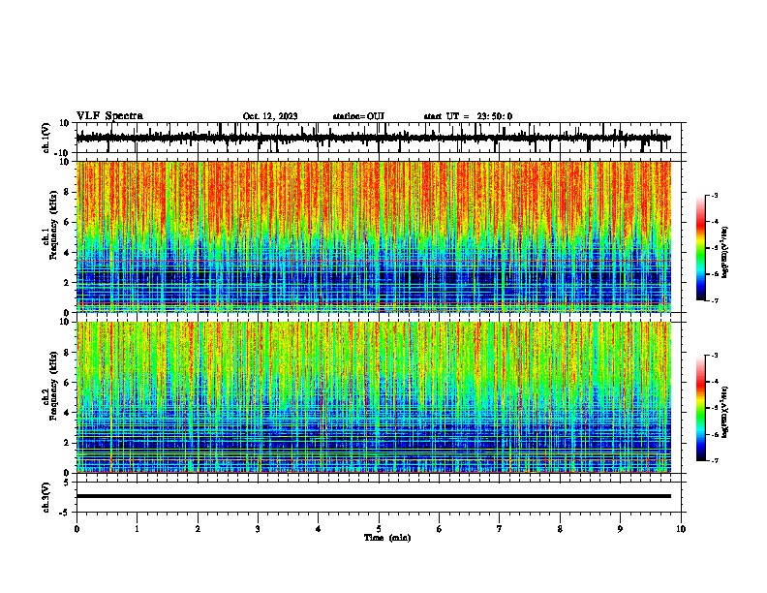
Task: Click the "ch.3(V)" axis label
Action: pyautogui.click(x=46, y=497)
